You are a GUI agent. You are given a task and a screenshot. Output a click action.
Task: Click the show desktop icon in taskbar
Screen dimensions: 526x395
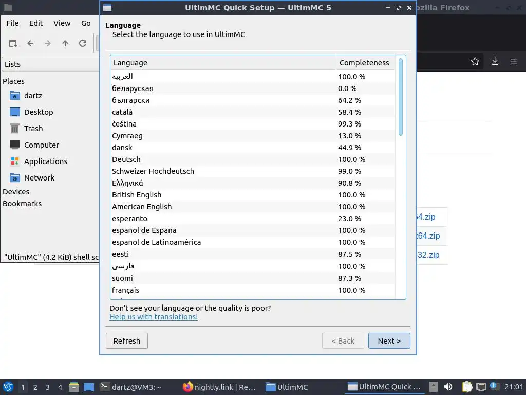(89, 387)
